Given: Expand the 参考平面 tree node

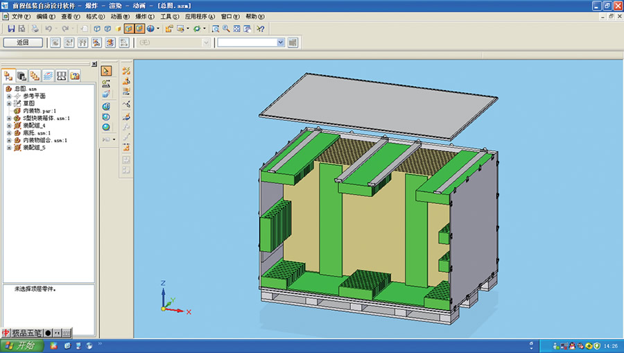Looking at the screenshot, I should (10, 96).
